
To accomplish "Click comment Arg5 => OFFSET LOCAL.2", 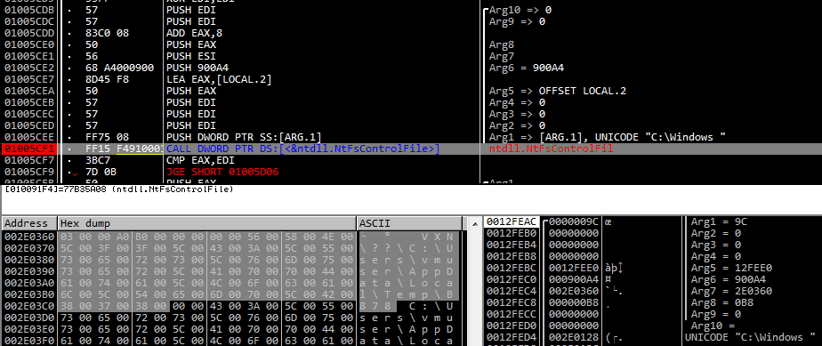I will [x=557, y=91].
